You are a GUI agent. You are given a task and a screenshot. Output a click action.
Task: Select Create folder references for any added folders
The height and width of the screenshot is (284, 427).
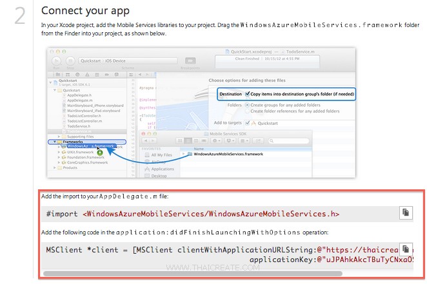(x=247, y=111)
